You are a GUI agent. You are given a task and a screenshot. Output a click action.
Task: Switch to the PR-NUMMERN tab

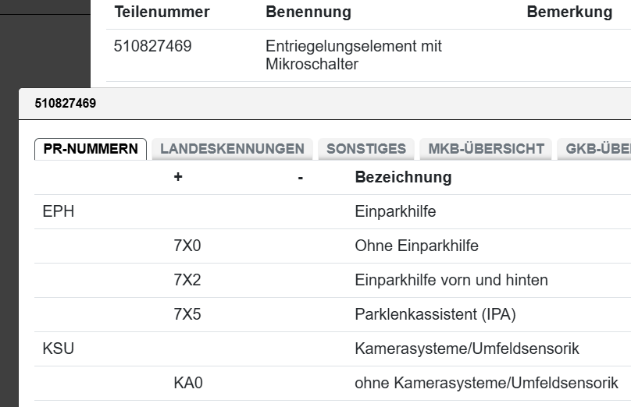coord(91,149)
